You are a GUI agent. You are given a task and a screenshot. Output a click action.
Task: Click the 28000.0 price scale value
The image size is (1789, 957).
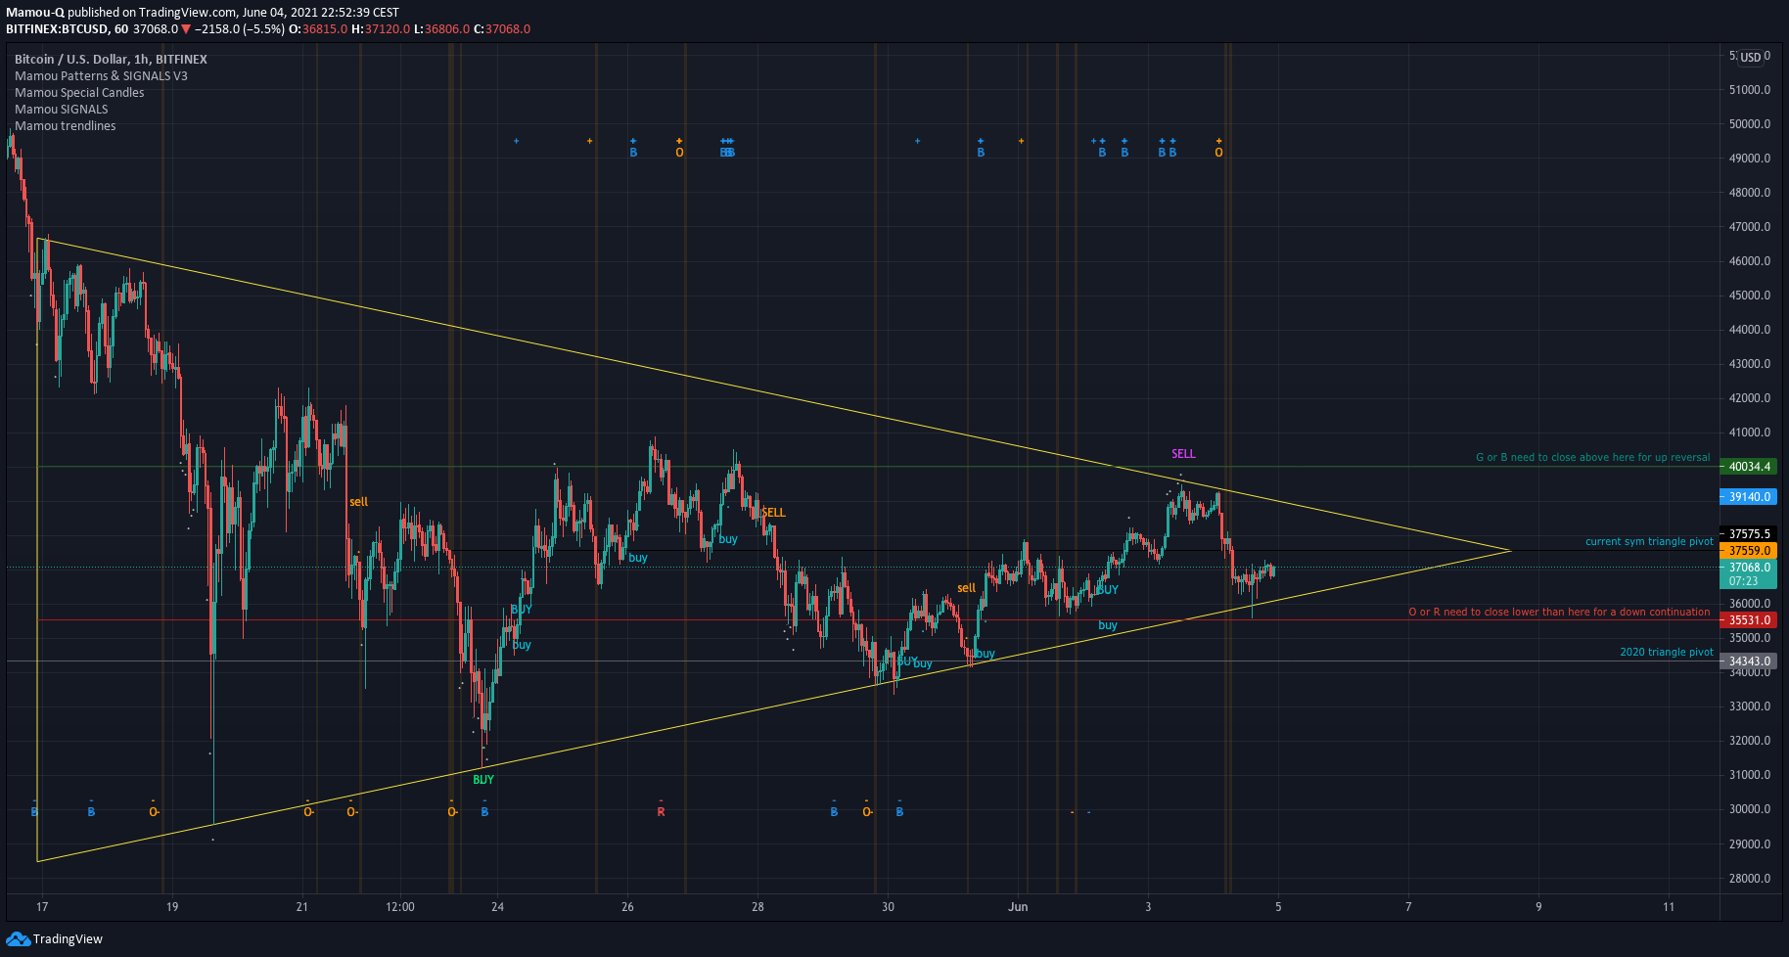(1750, 879)
